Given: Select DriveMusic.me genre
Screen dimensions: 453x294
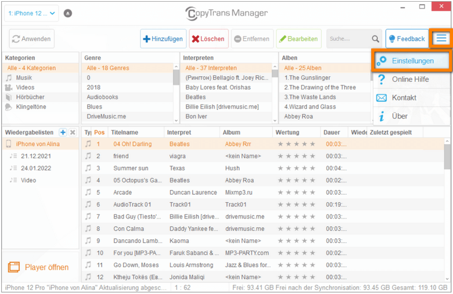Looking at the screenshot, I should tap(127, 116).
